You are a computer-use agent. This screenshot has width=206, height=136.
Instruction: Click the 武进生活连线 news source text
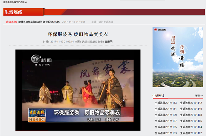(x=106, y=22)
